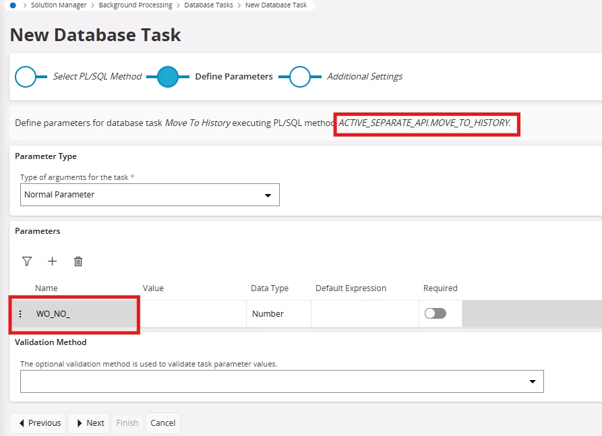Image resolution: width=602 pixels, height=436 pixels.
Task: Cancel the new database task
Action: [163, 423]
